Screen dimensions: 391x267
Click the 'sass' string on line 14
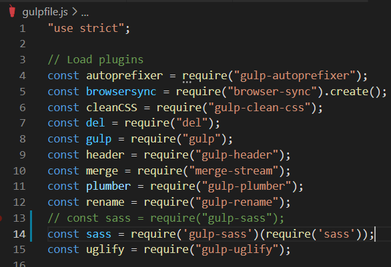336,234
